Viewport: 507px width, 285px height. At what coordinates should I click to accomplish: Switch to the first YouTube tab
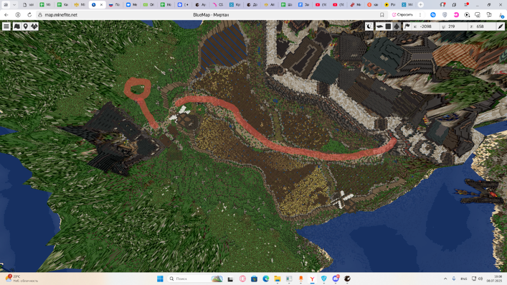(321, 5)
